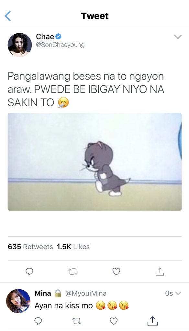
Task: Reply to Chae's tweet
Action: pos(29,272)
